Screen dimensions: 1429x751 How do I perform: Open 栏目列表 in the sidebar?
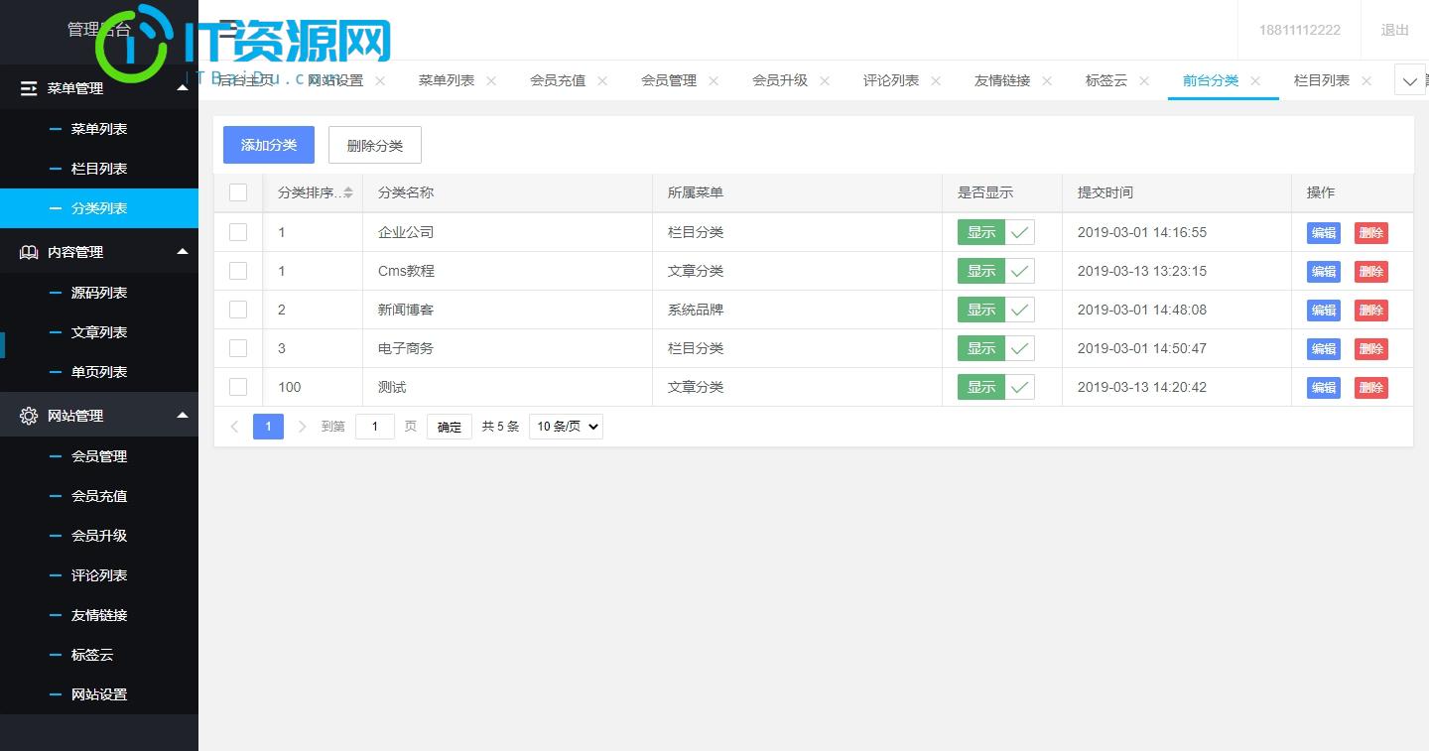(x=99, y=169)
